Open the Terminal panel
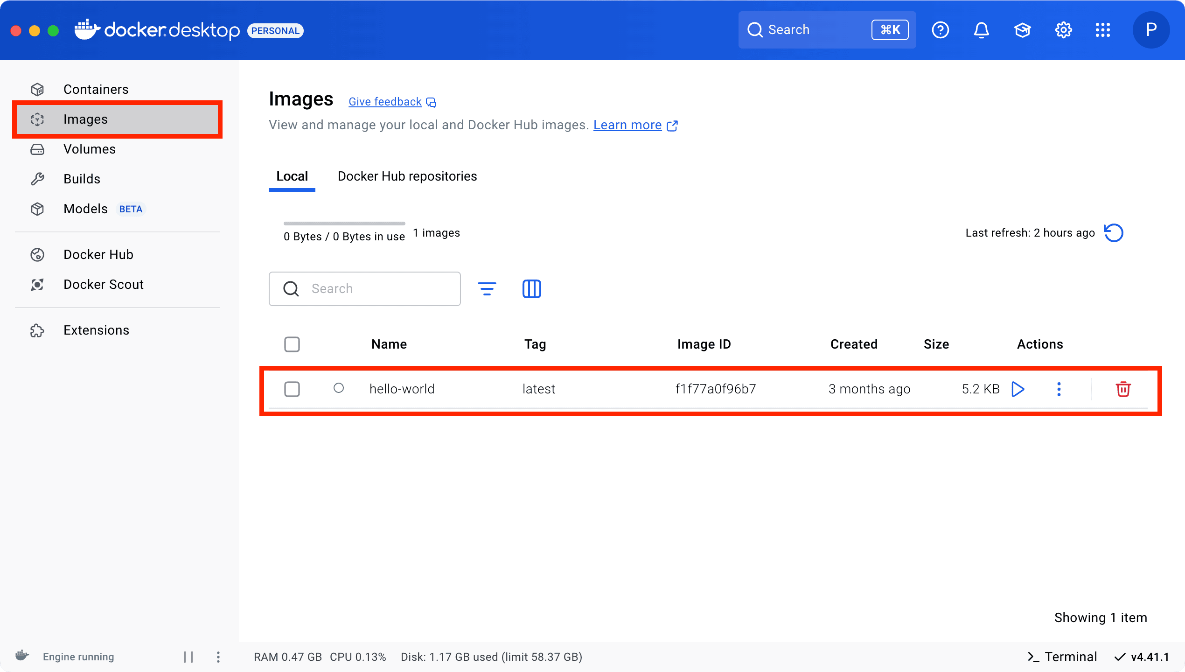This screenshot has width=1185, height=672. pyautogui.click(x=1062, y=657)
